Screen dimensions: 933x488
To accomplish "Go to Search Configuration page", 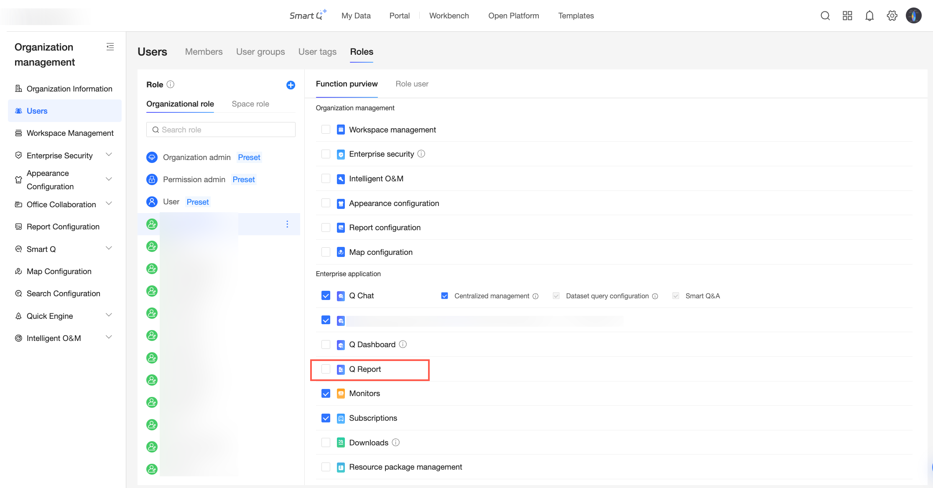I will 65,294.
